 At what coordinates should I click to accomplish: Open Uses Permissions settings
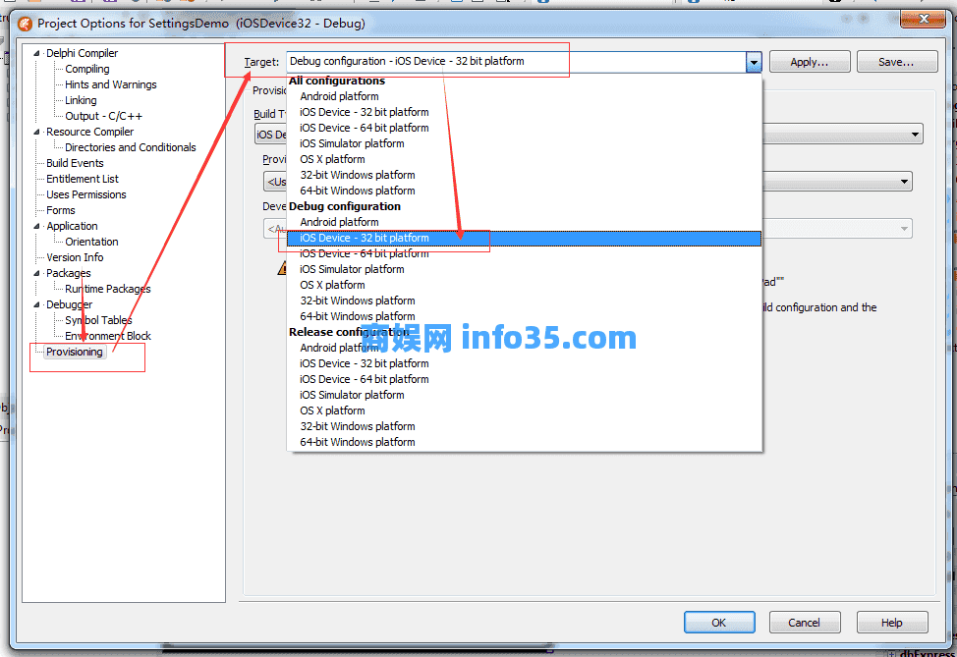click(86, 194)
